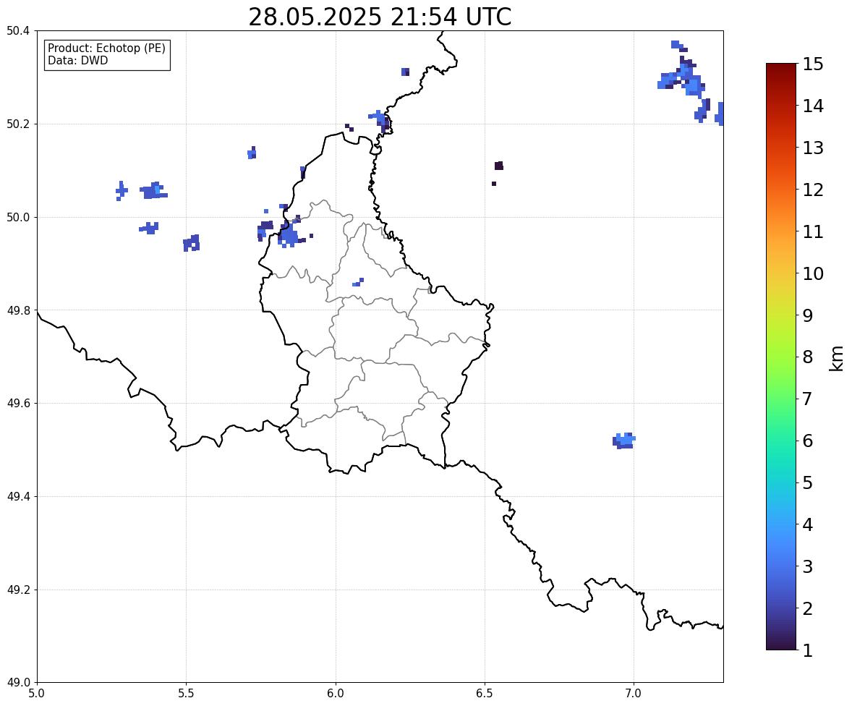Click the isolated echo cluster near longitude 7.0
Image resolution: width=852 pixels, height=706 pixels.
tap(623, 441)
